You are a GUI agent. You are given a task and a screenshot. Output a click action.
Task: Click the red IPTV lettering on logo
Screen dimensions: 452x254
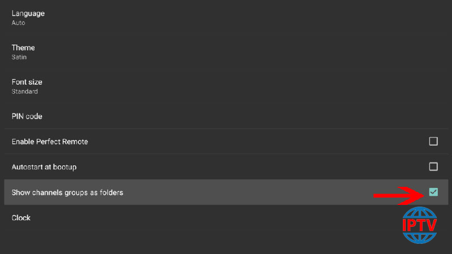(x=420, y=225)
